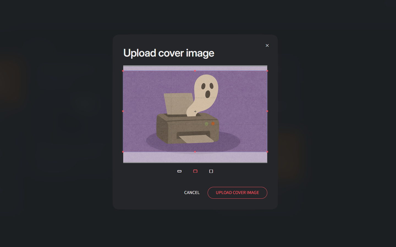The height and width of the screenshot is (247, 396).
Task: Click the selected rectangle aspect ratio icon
Action: point(195,171)
